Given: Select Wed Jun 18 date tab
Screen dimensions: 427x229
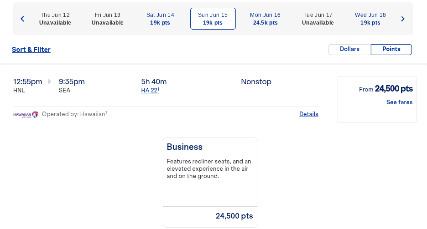Looking at the screenshot, I should point(370,19).
